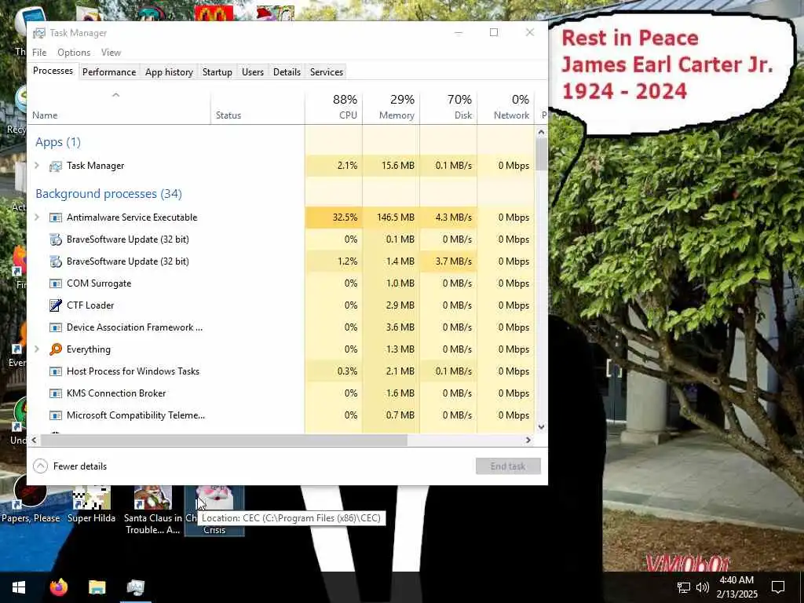Viewport: 804px width, 603px height.
Task: Open the network tray icon
Action: [x=684, y=587]
